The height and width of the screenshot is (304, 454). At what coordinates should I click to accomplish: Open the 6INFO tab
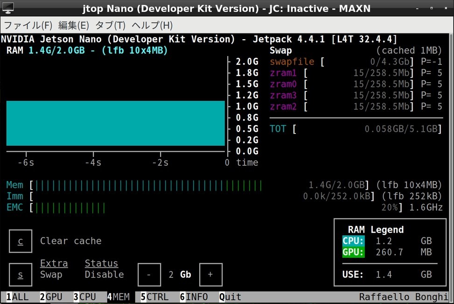coord(194,297)
